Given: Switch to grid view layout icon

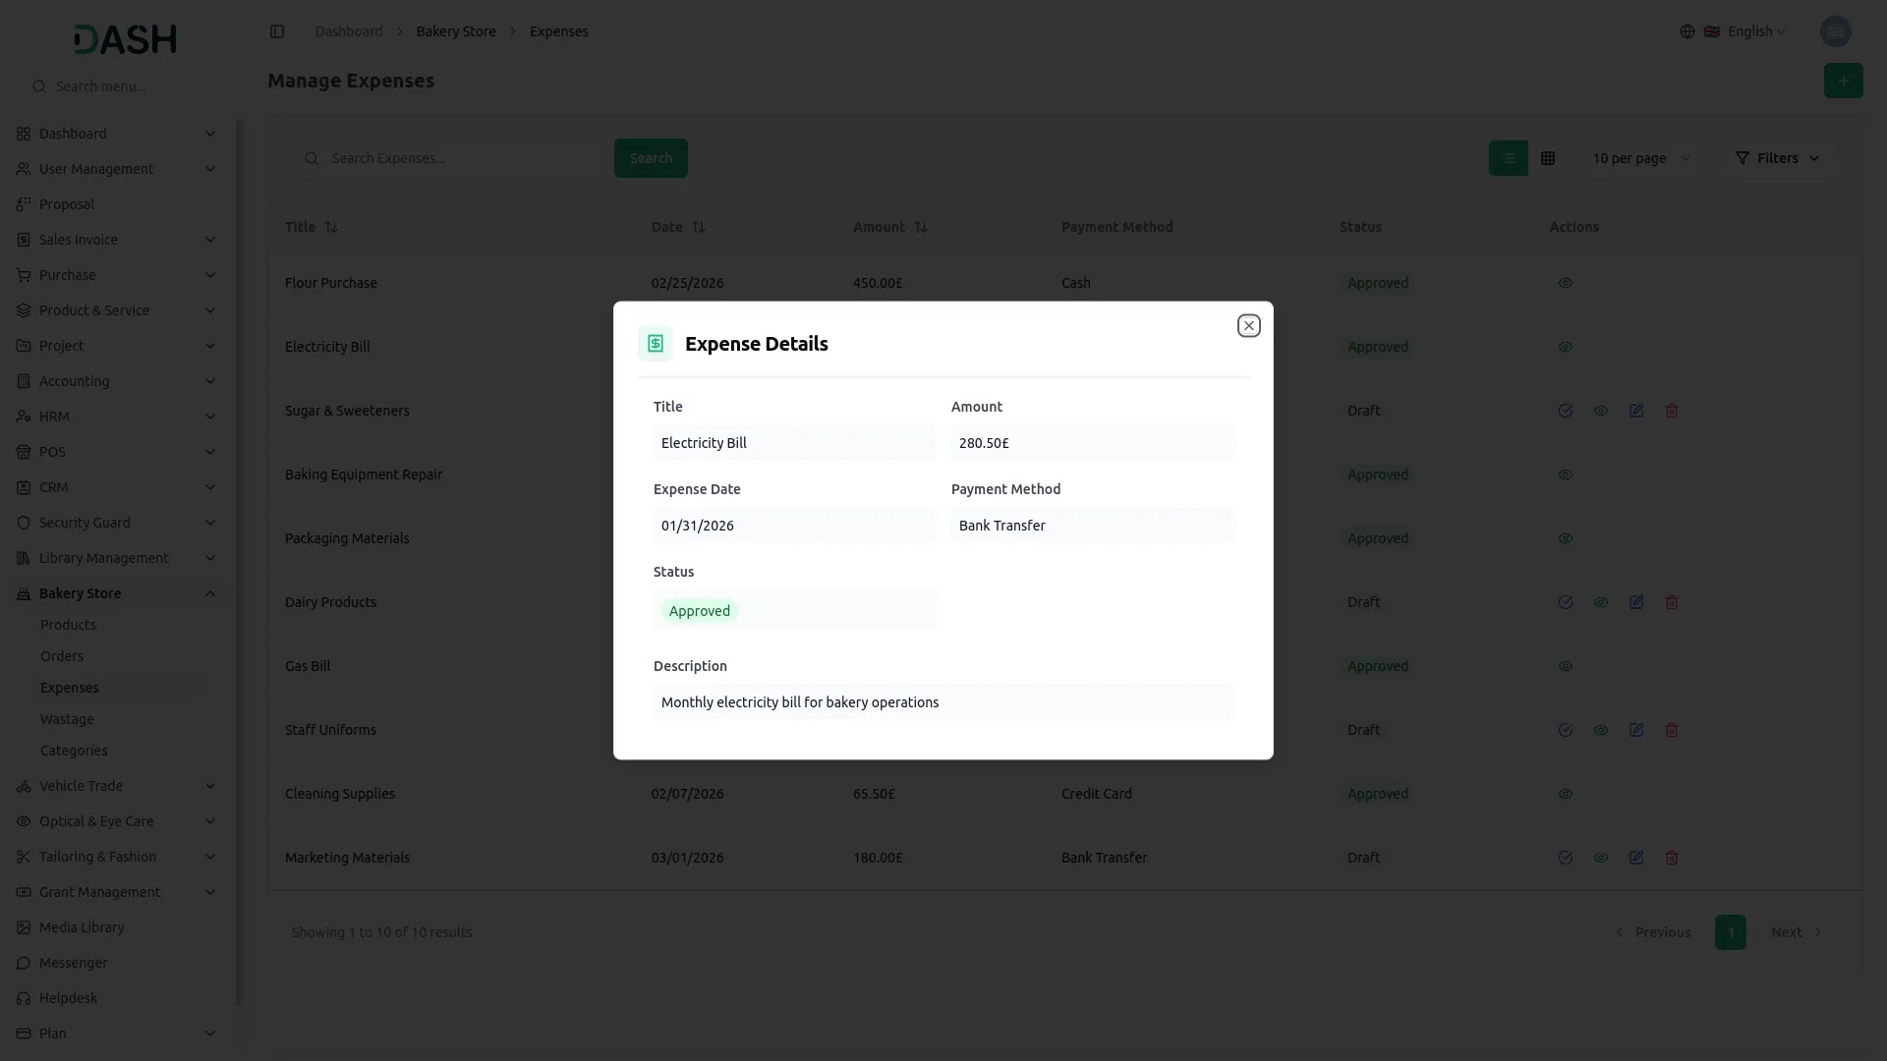Looking at the screenshot, I should (1548, 158).
